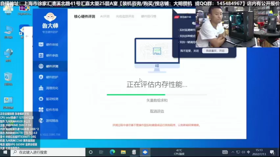Click CPU温度 41°C taskbar widget
280x157 pixels.
[x=179, y=152]
